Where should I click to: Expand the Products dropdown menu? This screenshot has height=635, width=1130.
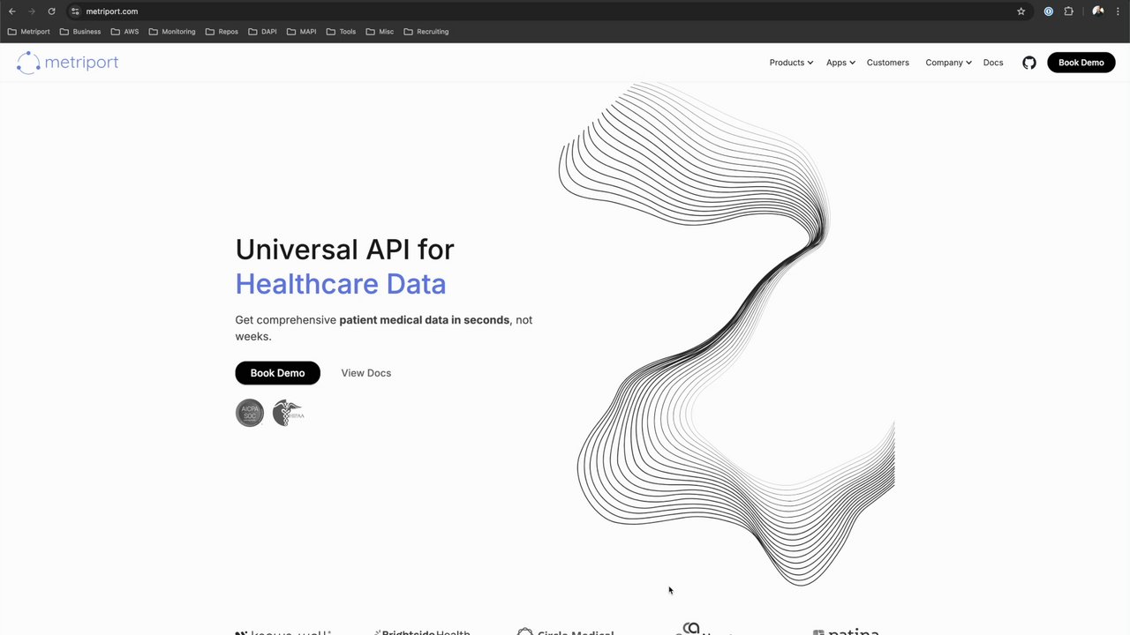791,63
